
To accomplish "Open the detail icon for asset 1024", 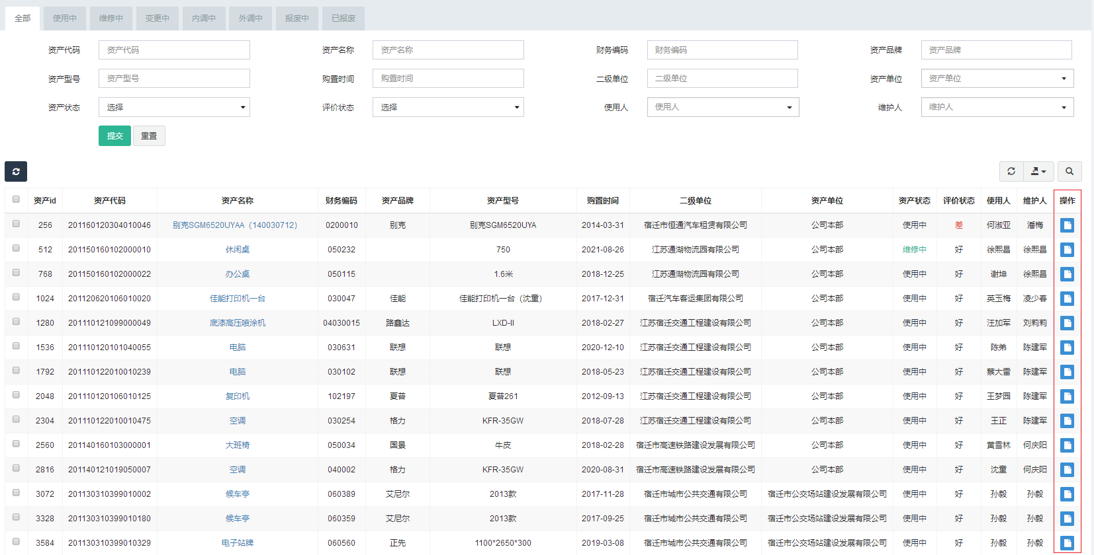I will pyautogui.click(x=1067, y=299).
